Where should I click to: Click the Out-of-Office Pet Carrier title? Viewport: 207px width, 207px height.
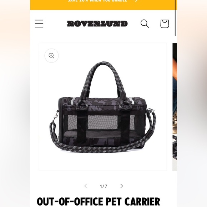(x=99, y=201)
